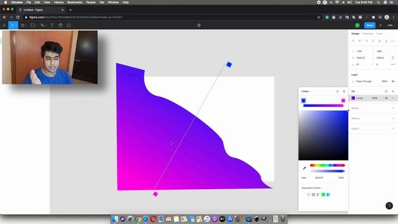This screenshot has height=224, width=398.
Task: Click the align top icon
Action: point(373,41)
